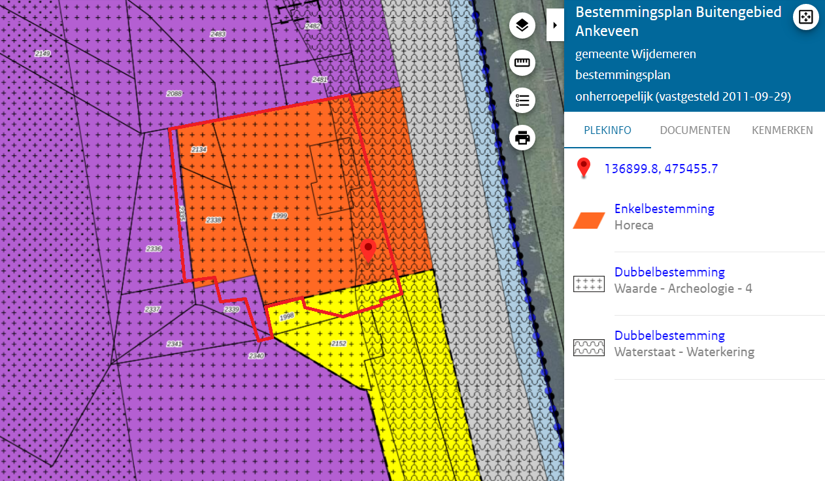Click the orange Horeca legend swatch

[589, 220]
